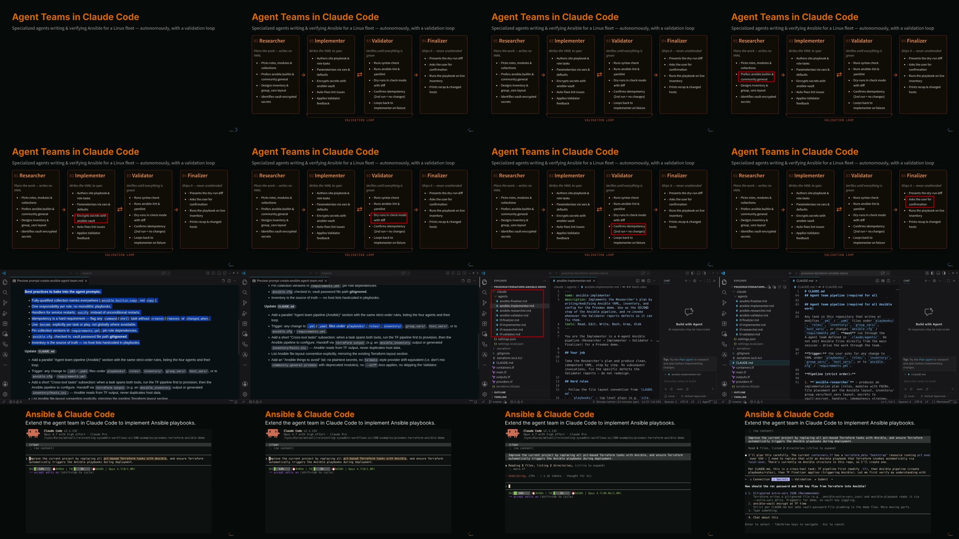Image resolution: width=959 pixels, height=539 pixels.
Task: Open notifications bell in ansible-implementer.md window status bar
Action: coord(715,402)
